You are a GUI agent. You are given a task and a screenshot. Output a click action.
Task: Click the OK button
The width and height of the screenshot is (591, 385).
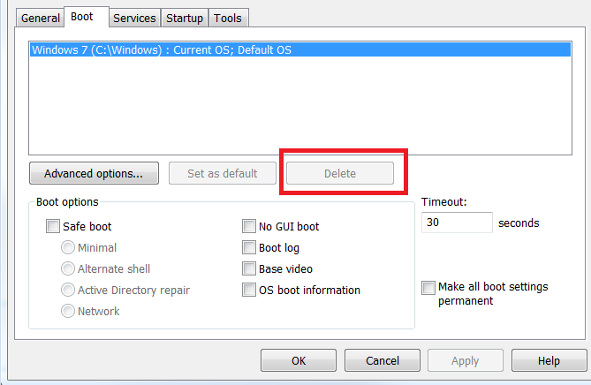pos(299,360)
